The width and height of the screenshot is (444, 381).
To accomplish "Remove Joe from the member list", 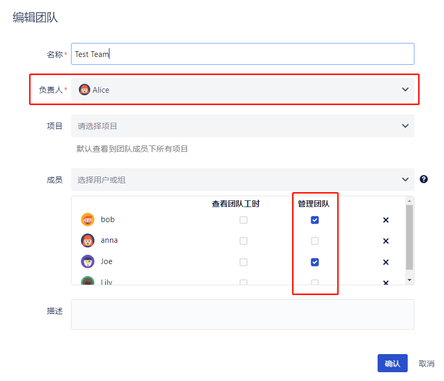I will click(385, 262).
